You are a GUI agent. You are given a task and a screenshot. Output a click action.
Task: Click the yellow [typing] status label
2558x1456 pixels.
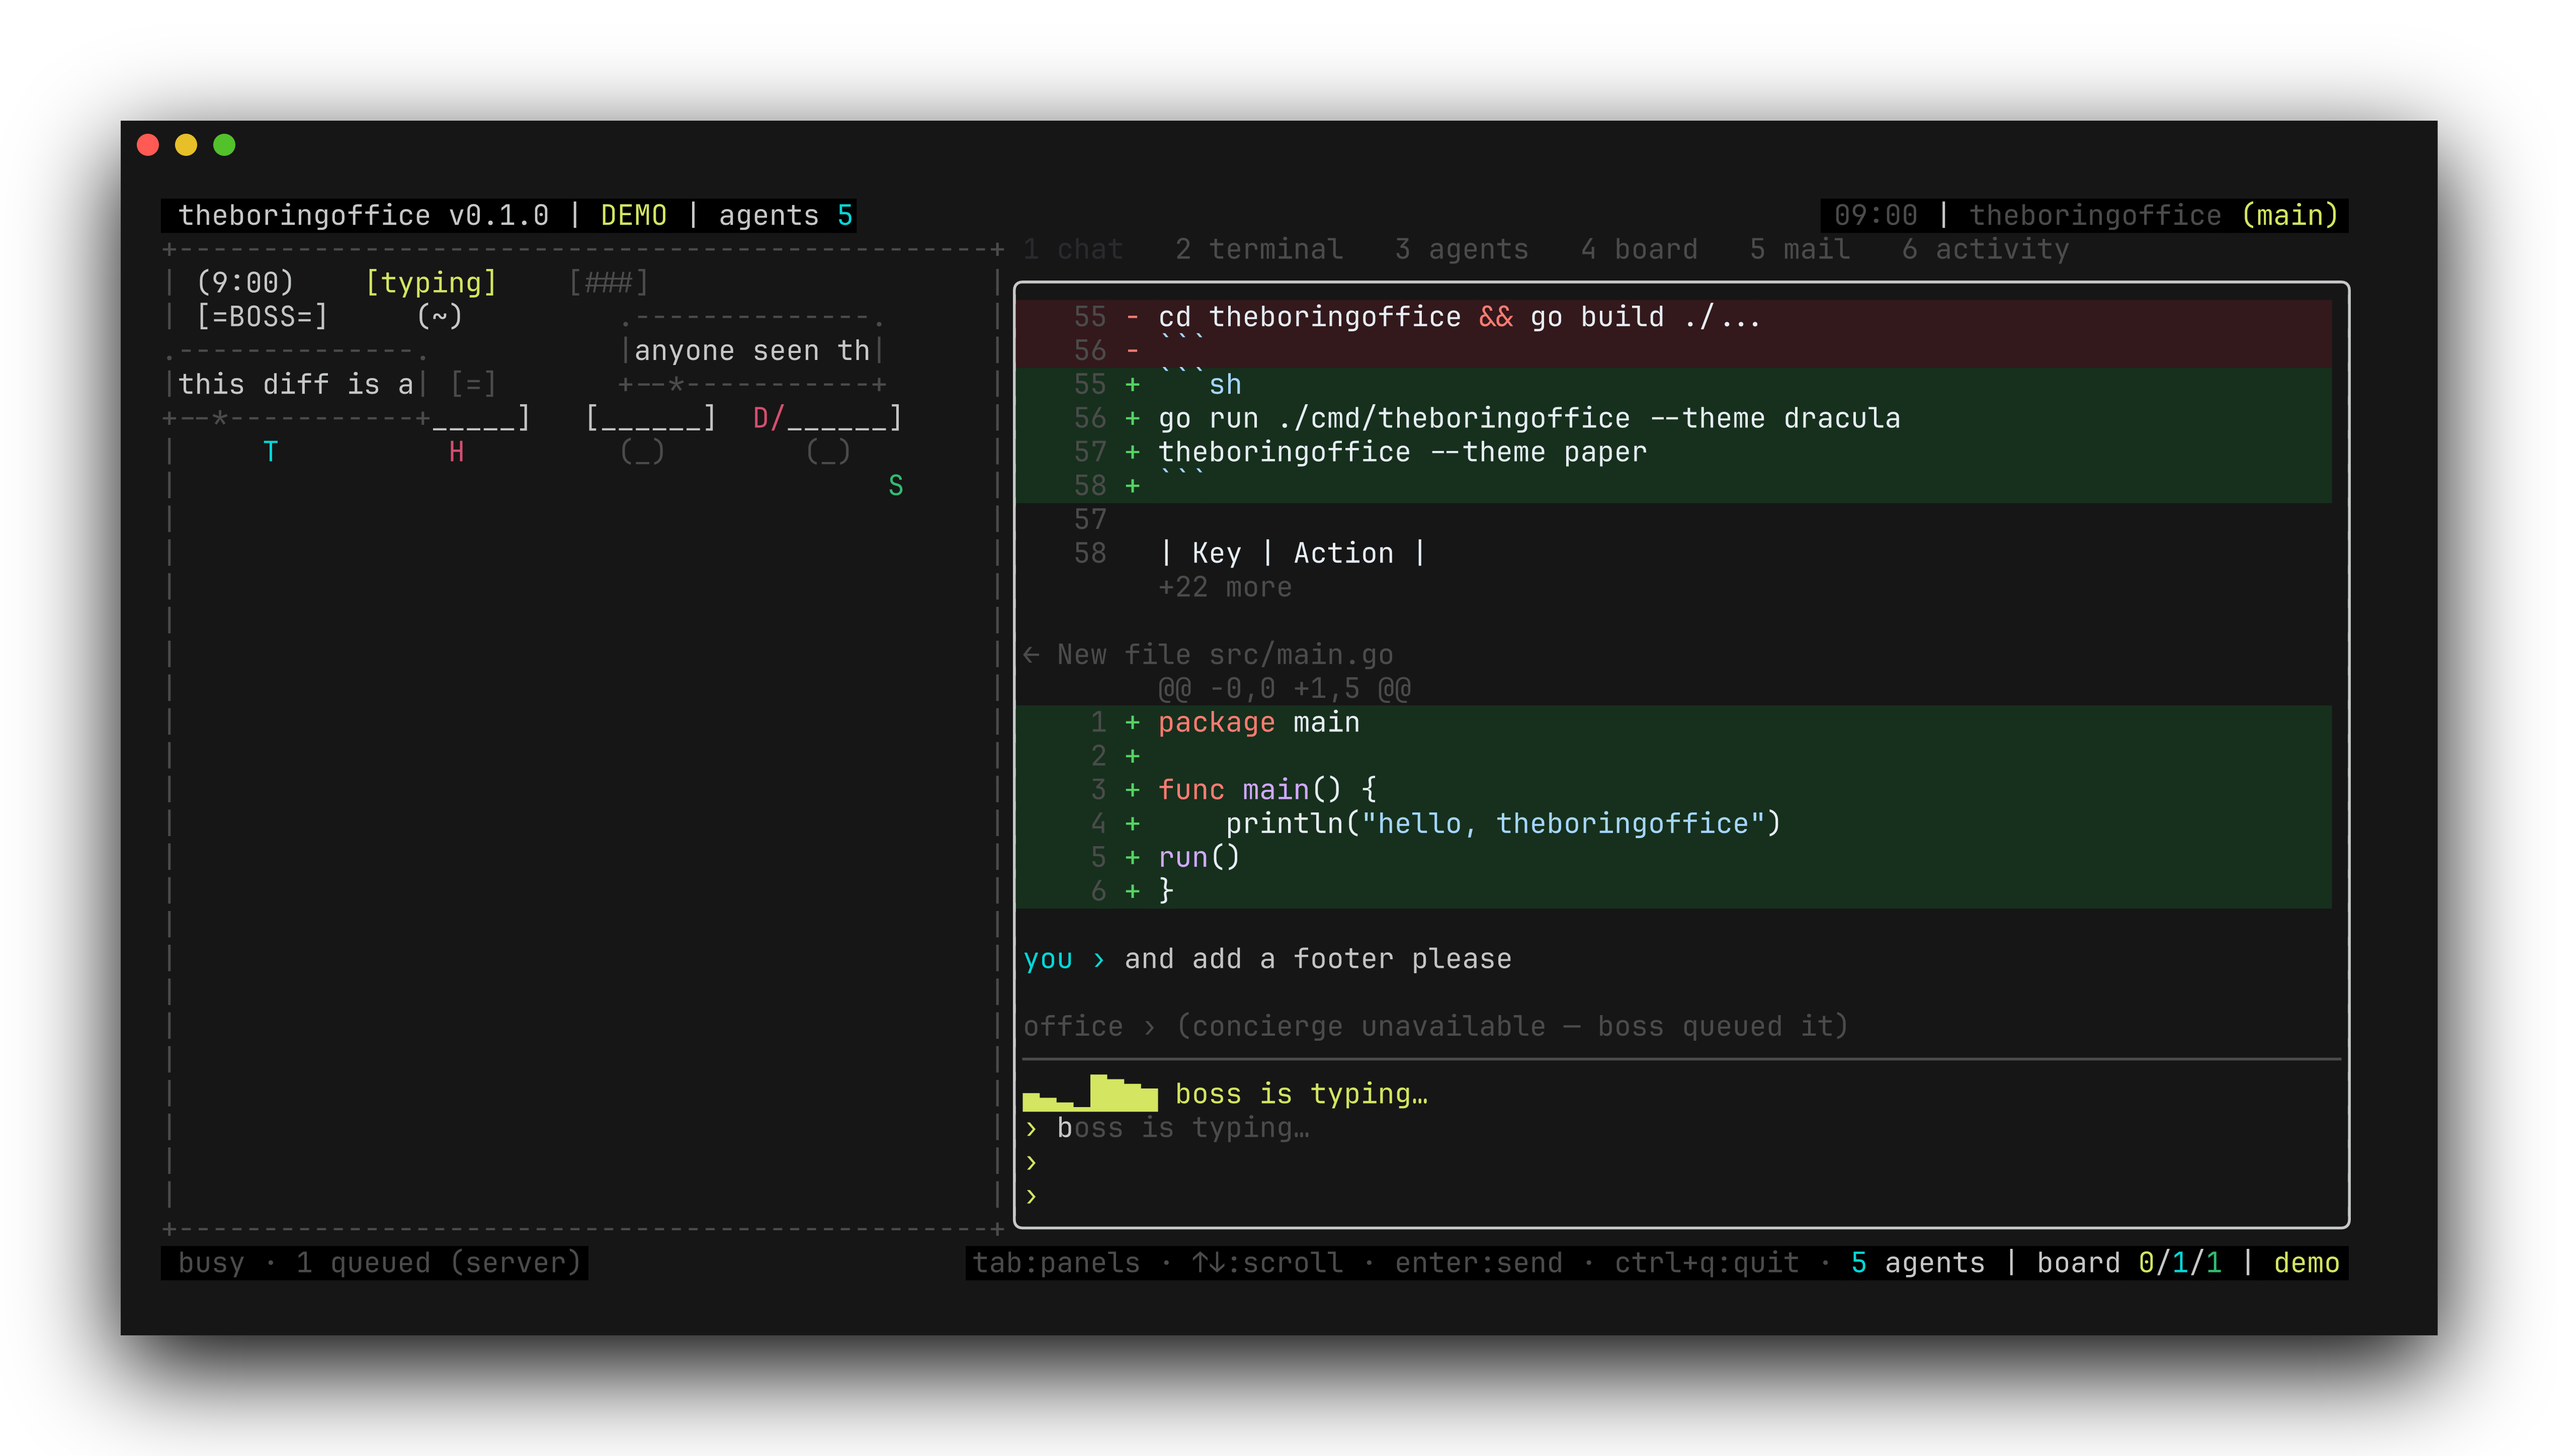click(x=431, y=283)
